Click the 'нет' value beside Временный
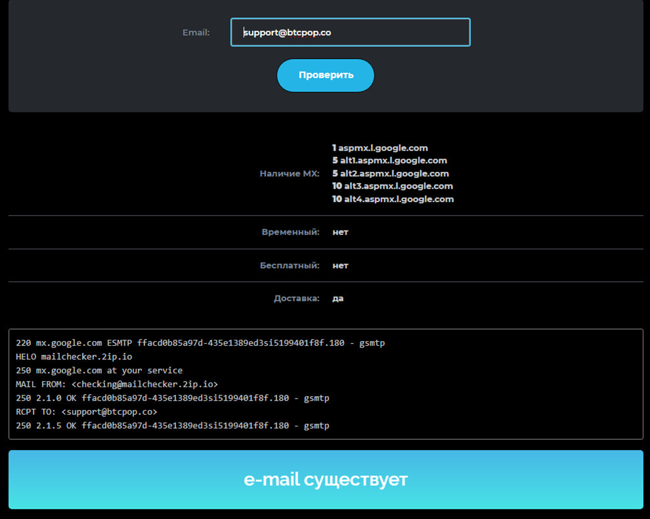Screen dimensions: 650x519 [340, 232]
